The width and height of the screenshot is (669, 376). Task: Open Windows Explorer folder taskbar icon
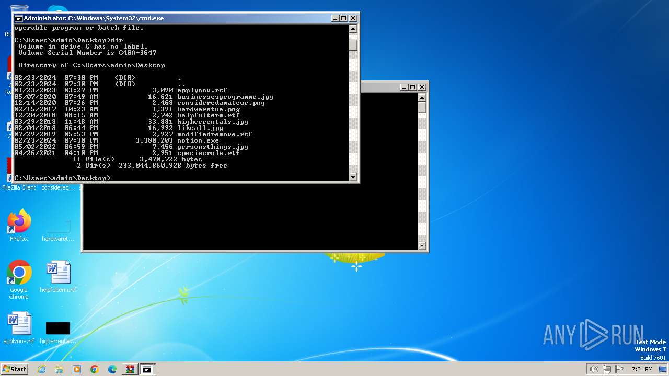(x=59, y=369)
